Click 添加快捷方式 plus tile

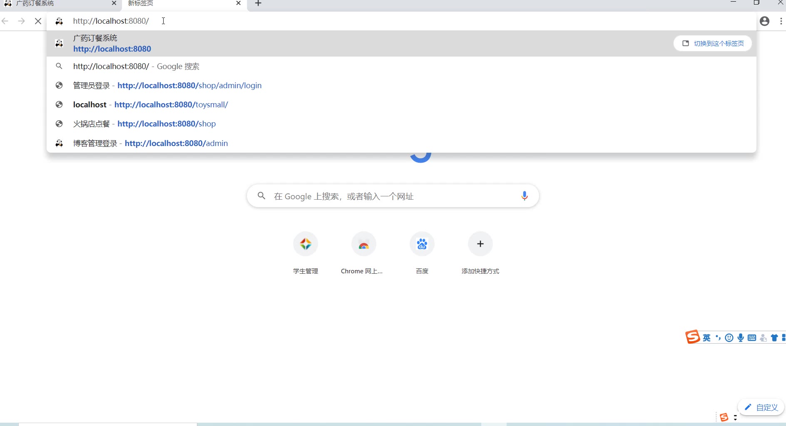click(x=480, y=244)
